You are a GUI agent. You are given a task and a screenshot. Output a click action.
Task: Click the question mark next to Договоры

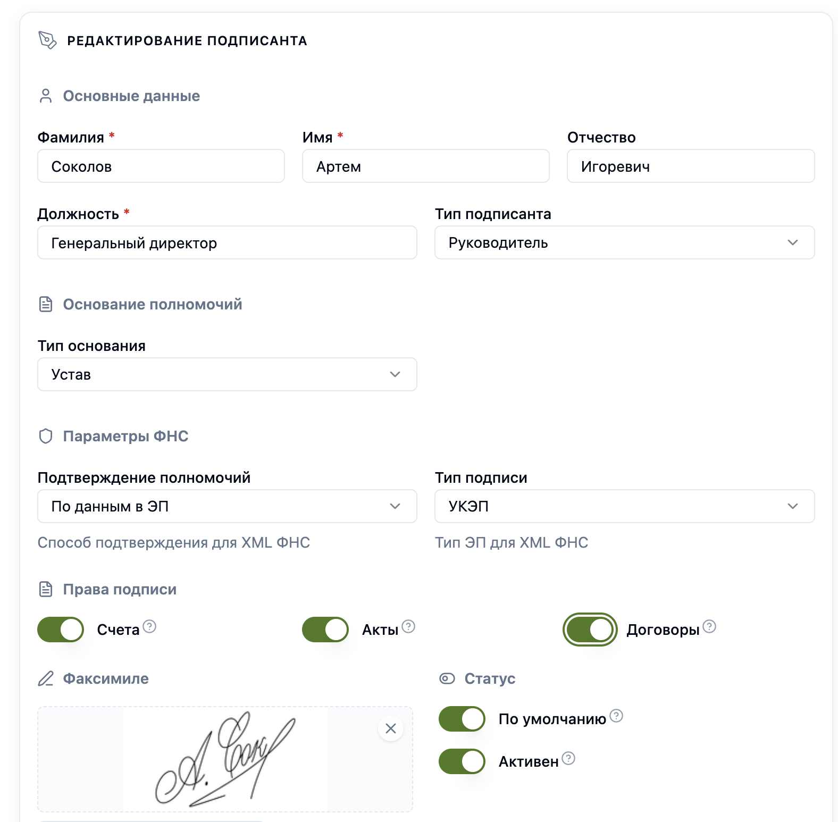coord(709,626)
